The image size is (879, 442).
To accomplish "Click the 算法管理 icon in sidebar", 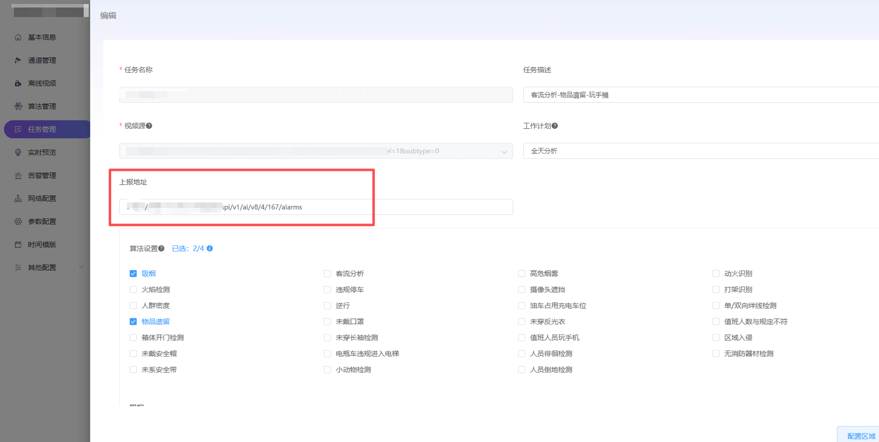I will pyautogui.click(x=18, y=106).
